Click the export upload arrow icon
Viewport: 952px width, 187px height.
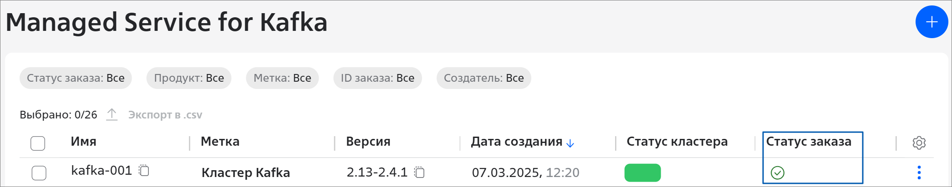click(x=112, y=114)
